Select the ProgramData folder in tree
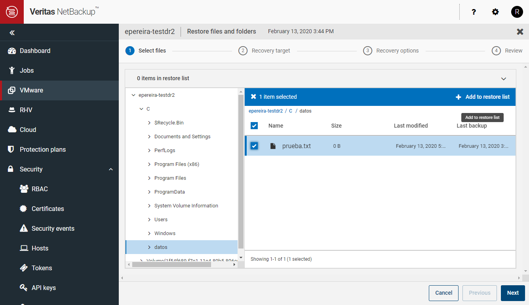Image resolution: width=529 pixels, height=305 pixels. click(169, 192)
